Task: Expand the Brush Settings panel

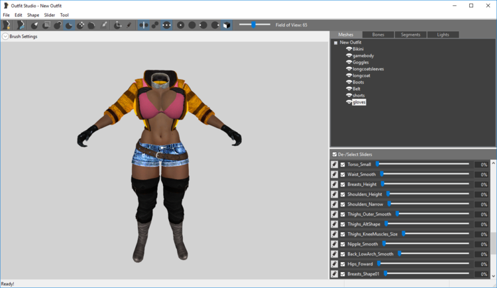Action: (x=5, y=36)
